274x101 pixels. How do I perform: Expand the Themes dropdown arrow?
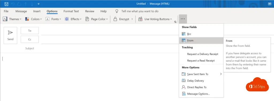point(20,19)
